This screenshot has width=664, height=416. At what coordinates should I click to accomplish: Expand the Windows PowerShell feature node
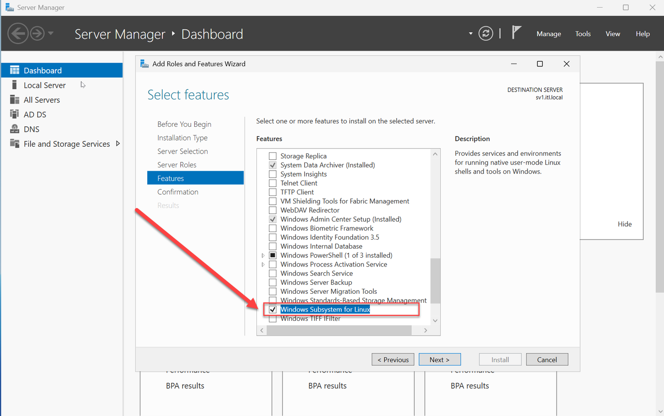point(264,255)
